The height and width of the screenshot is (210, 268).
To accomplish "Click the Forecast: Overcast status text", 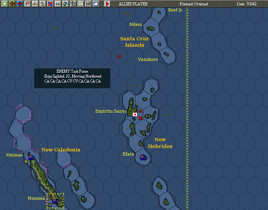I will tap(194, 4).
